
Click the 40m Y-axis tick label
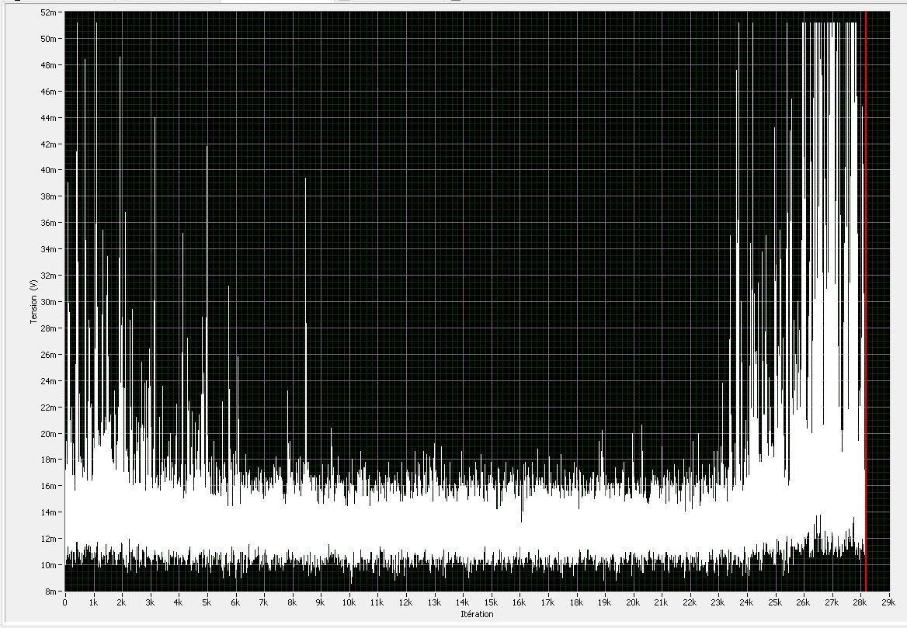(51, 170)
